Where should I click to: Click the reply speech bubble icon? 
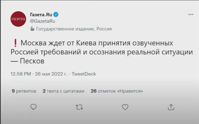34,107
